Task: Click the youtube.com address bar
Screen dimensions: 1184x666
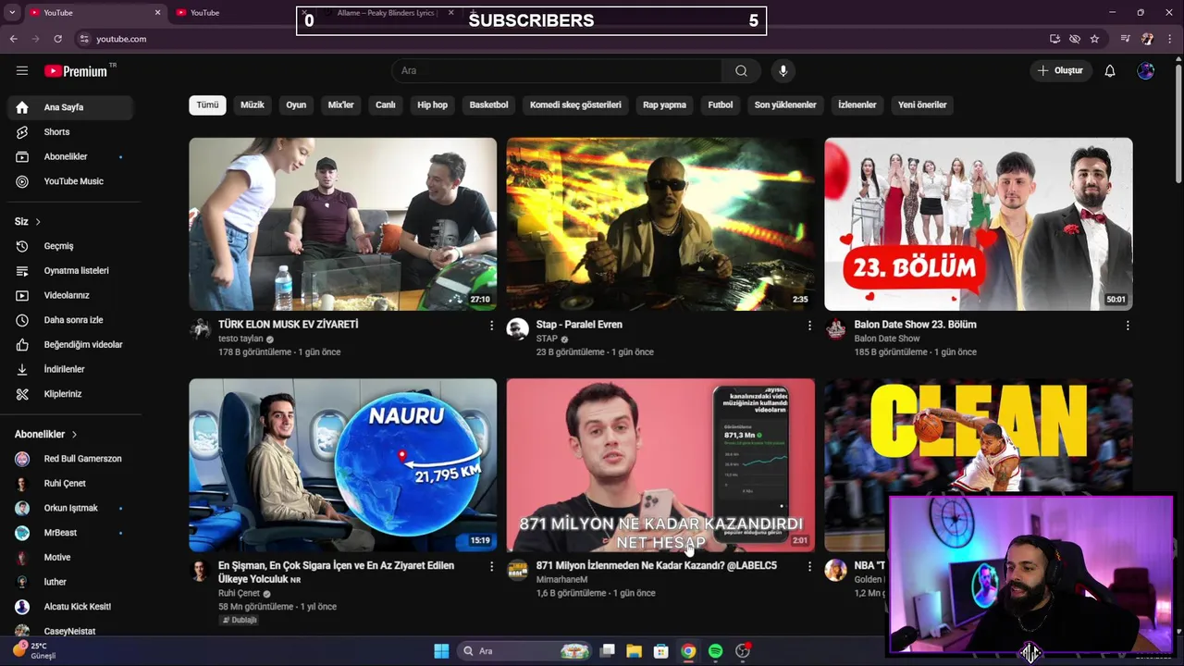Action: click(121, 39)
